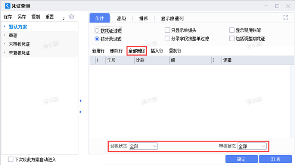
Task: Click 重置 to reset the scheme
Action: click(50, 17)
